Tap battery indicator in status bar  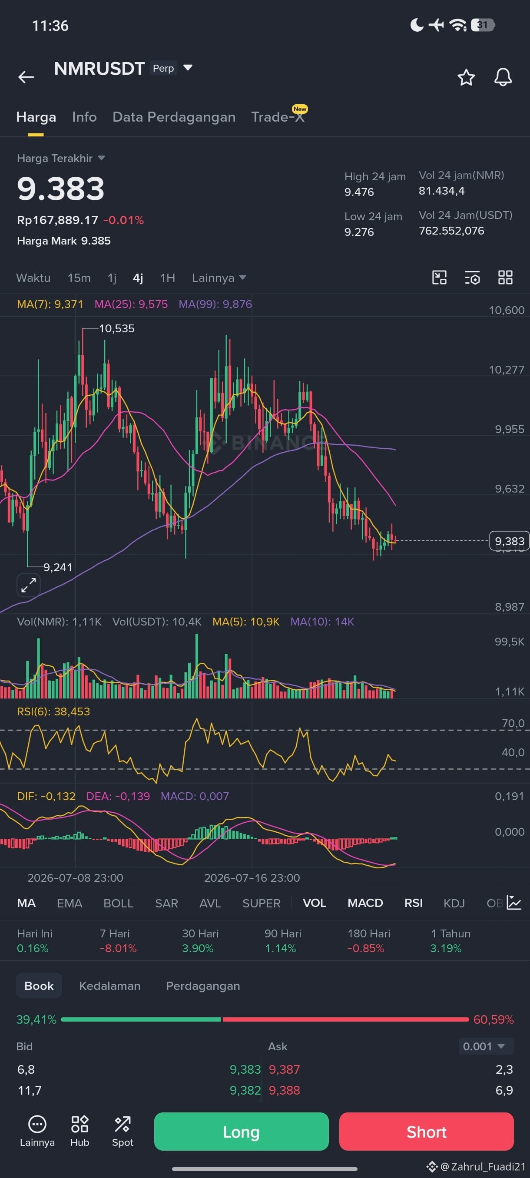[x=483, y=25]
